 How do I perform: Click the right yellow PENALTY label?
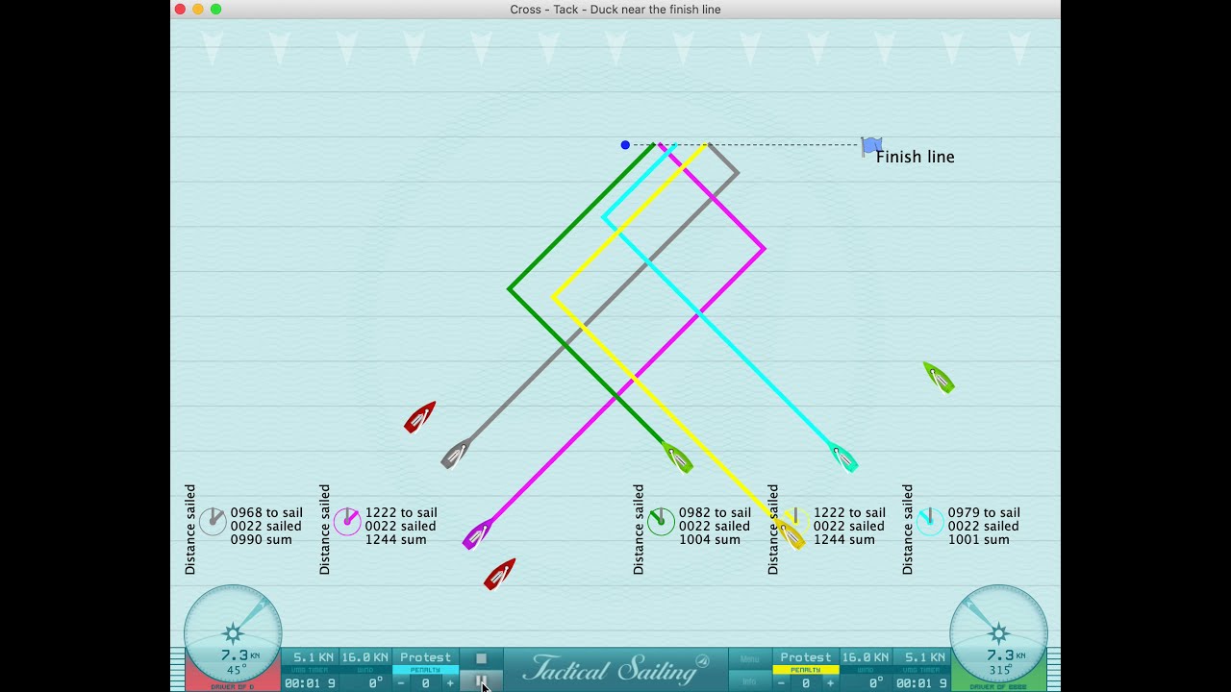click(x=806, y=670)
